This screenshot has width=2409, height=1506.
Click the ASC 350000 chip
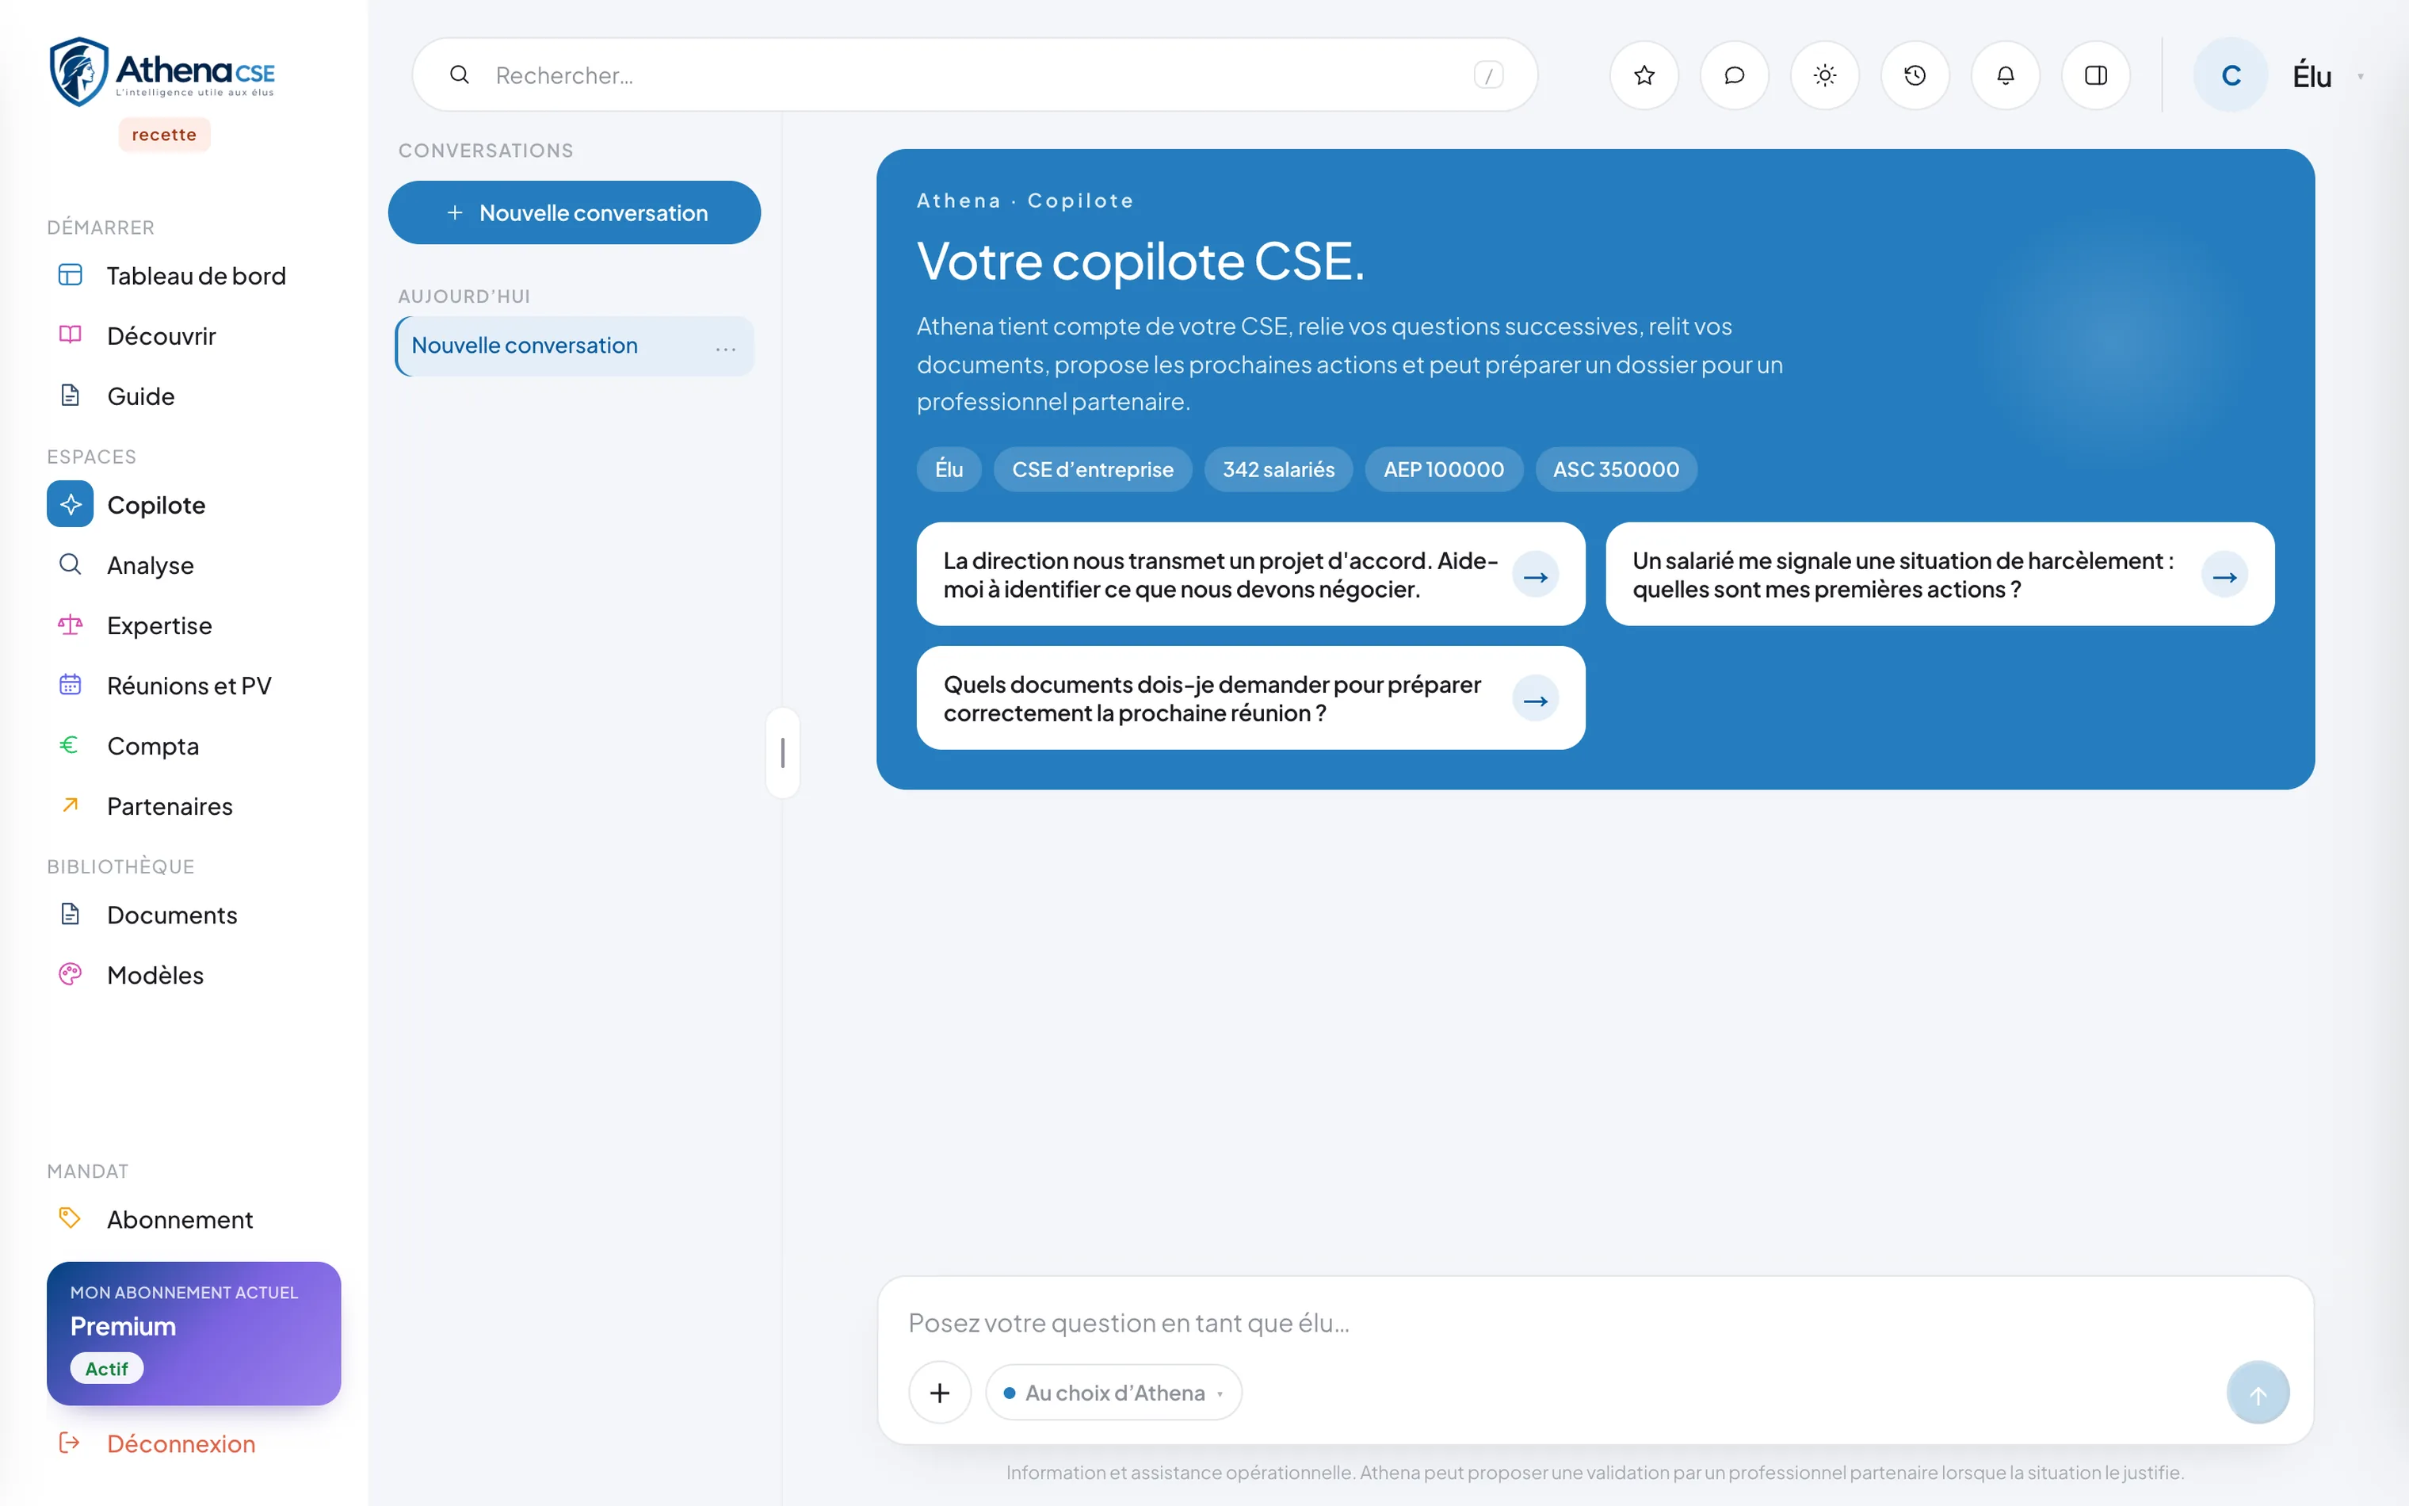click(x=1616, y=469)
